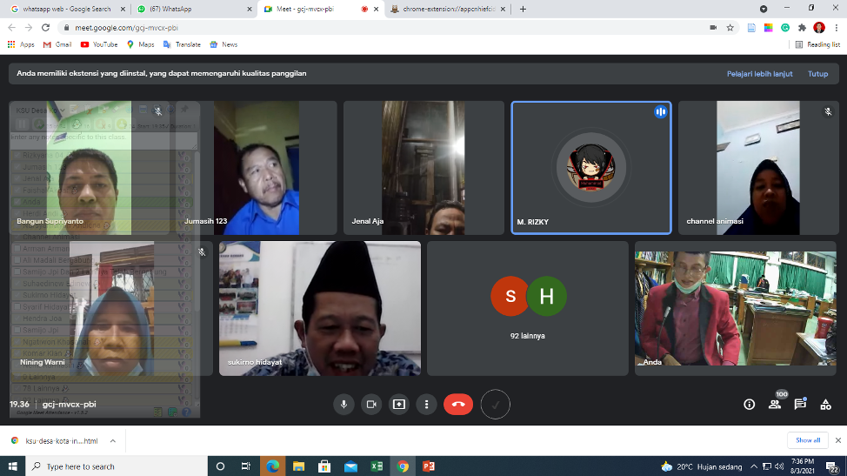Click Pelajari lebih lanjut link
Viewport: 847px width, 476px height.
click(759, 73)
